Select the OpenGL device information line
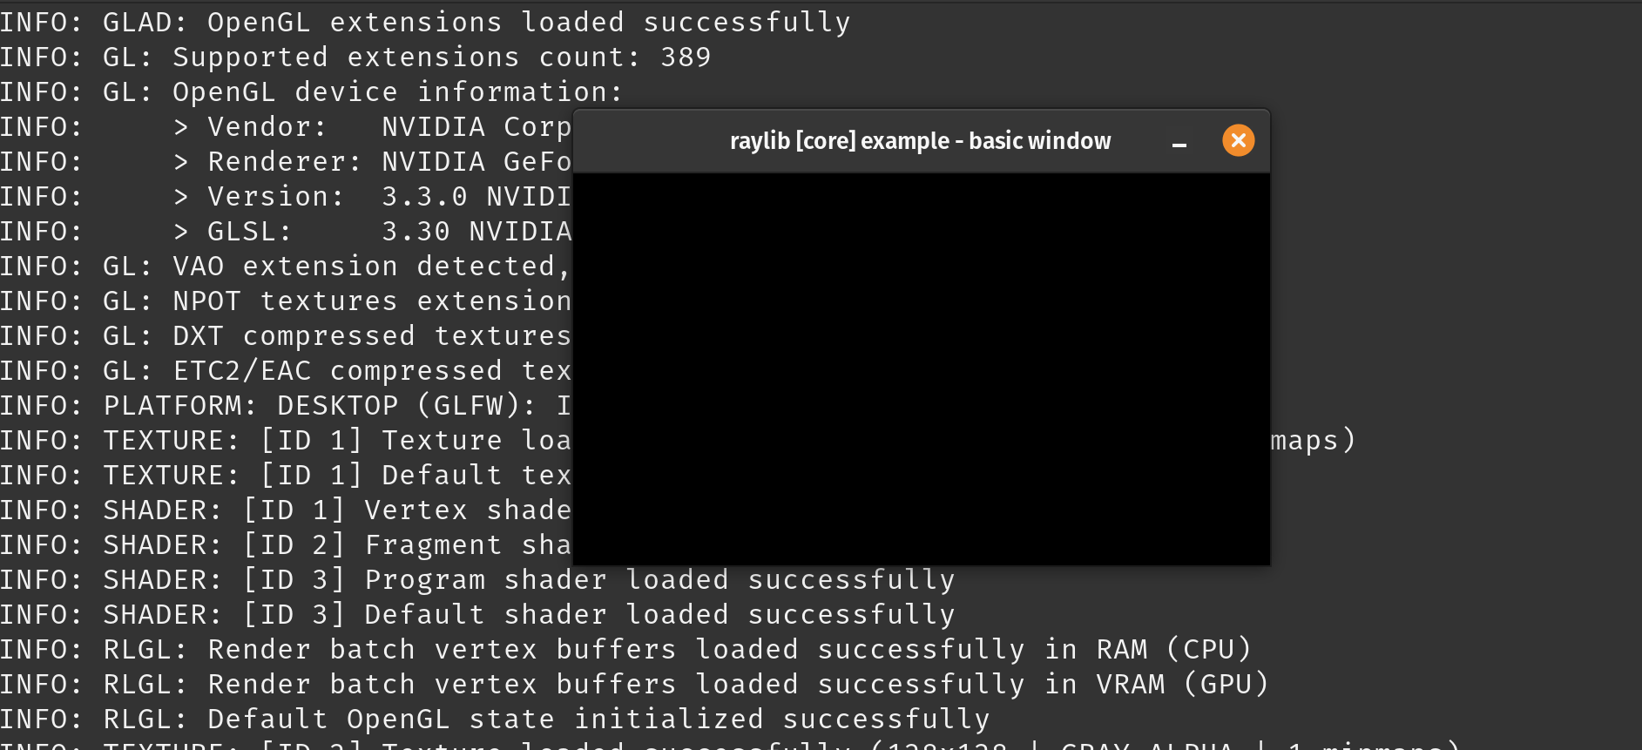The width and height of the screenshot is (1642, 750). point(311,91)
